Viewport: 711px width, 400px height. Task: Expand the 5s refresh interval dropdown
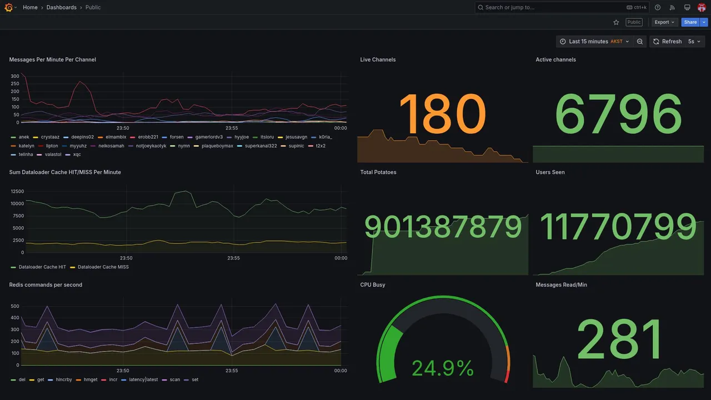[x=694, y=42]
